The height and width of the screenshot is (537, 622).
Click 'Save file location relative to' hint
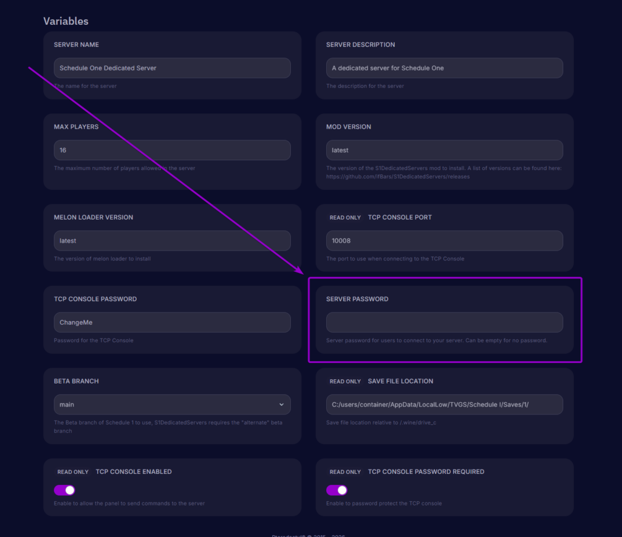coord(381,422)
